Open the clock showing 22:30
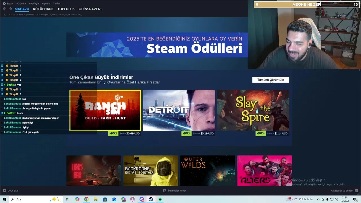This screenshot has width=361, height=203. [x=345, y=199]
